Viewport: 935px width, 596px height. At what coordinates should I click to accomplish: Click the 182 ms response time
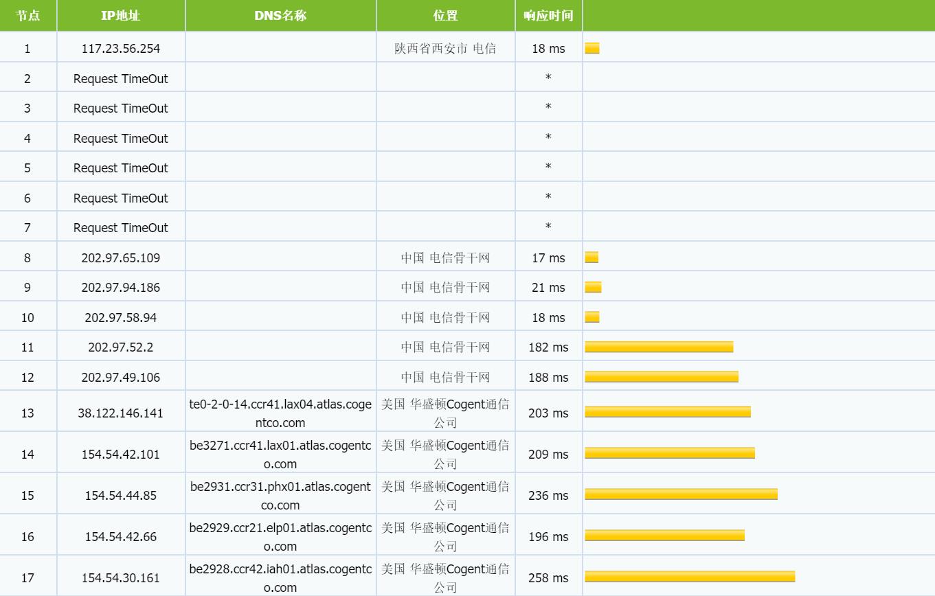click(x=548, y=347)
